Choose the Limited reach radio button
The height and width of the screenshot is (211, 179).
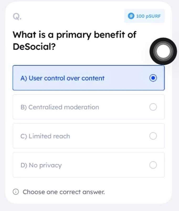click(x=153, y=136)
